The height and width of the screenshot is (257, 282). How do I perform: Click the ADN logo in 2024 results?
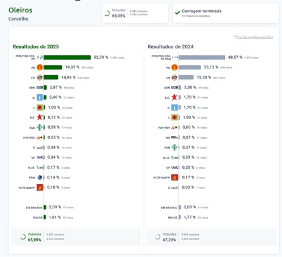(174, 88)
